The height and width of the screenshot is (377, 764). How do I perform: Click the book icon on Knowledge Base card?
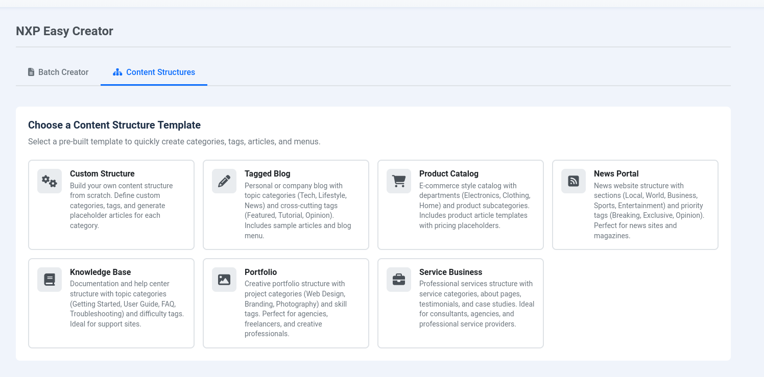click(x=49, y=280)
